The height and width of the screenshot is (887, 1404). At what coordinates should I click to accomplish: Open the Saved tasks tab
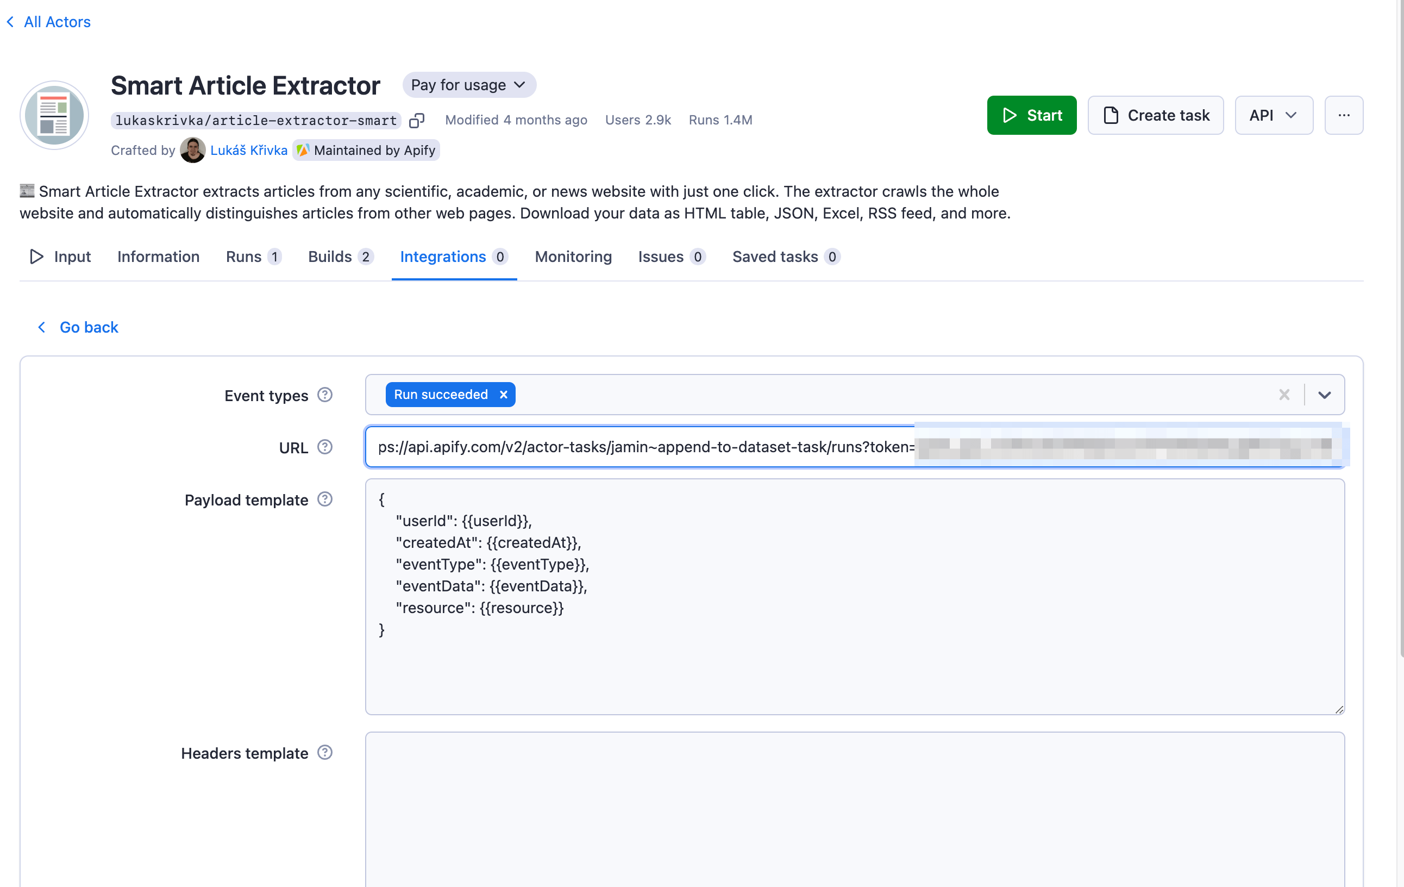[x=774, y=257]
